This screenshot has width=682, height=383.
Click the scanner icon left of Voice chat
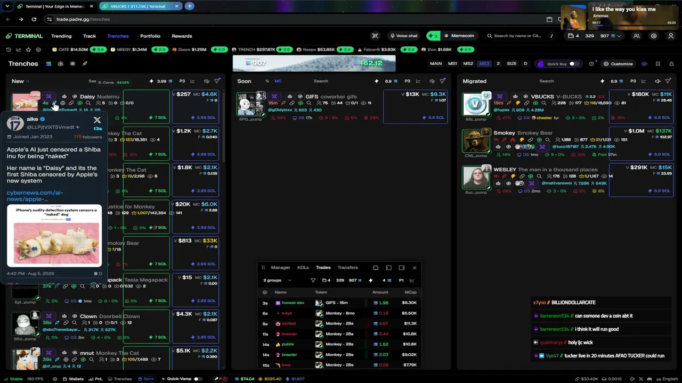(x=375, y=36)
